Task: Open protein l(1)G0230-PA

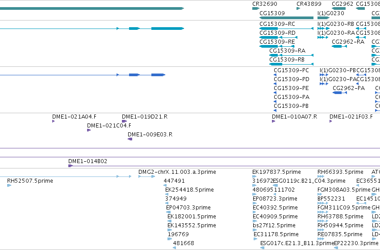Action: (338, 79)
